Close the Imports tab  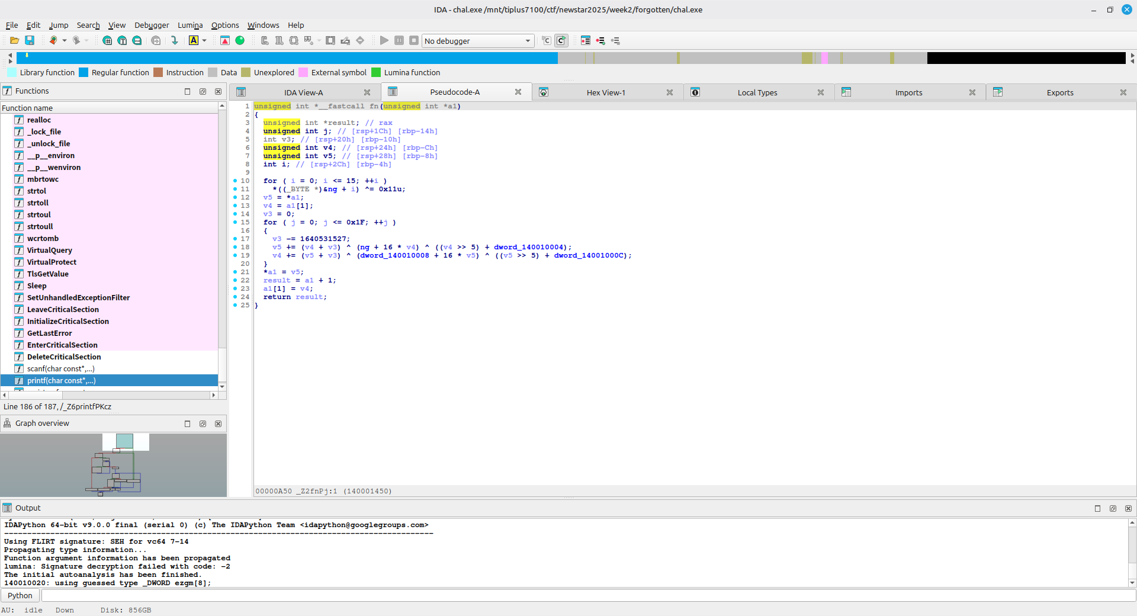point(972,92)
